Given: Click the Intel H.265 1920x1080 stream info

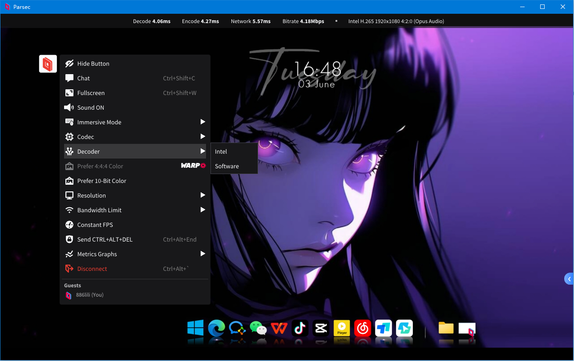Looking at the screenshot, I should 396,21.
